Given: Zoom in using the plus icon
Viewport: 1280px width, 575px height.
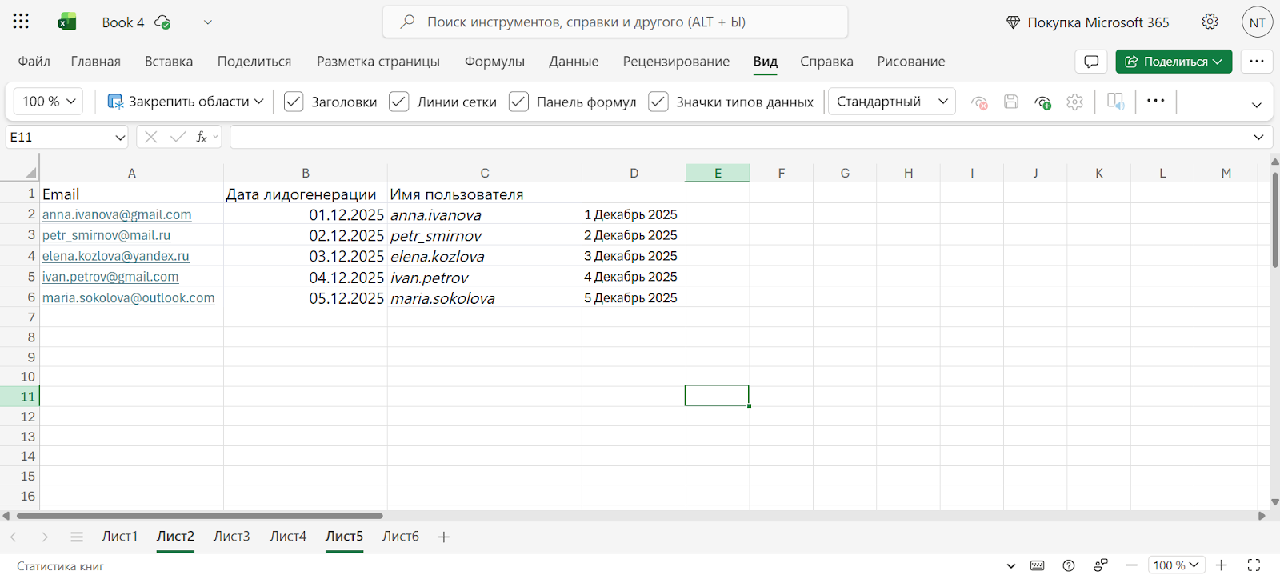Looking at the screenshot, I should pos(1221,565).
